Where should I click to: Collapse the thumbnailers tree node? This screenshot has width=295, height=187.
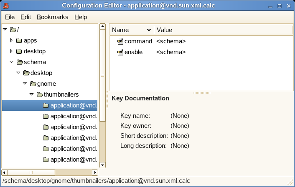click(x=32, y=95)
